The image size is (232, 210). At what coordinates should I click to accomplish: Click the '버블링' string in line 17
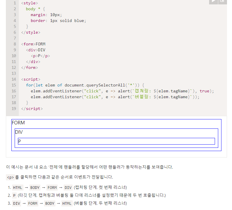tap(142, 97)
